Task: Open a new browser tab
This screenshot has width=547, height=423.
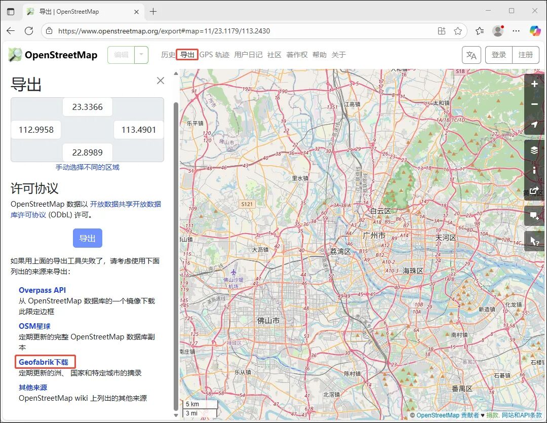Action: pos(153,12)
